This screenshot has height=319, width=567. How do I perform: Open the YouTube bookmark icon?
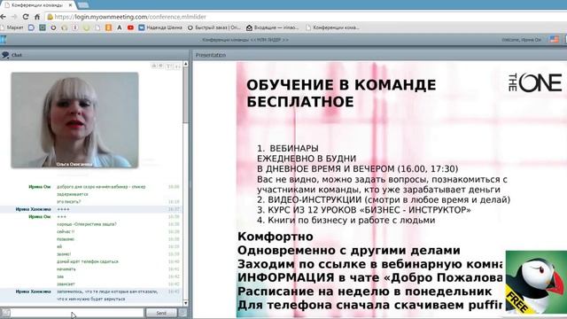[x=130, y=27]
